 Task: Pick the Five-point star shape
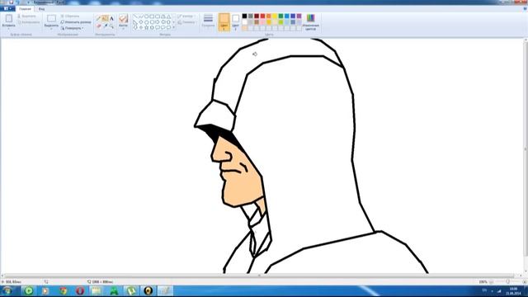[x=147, y=27]
